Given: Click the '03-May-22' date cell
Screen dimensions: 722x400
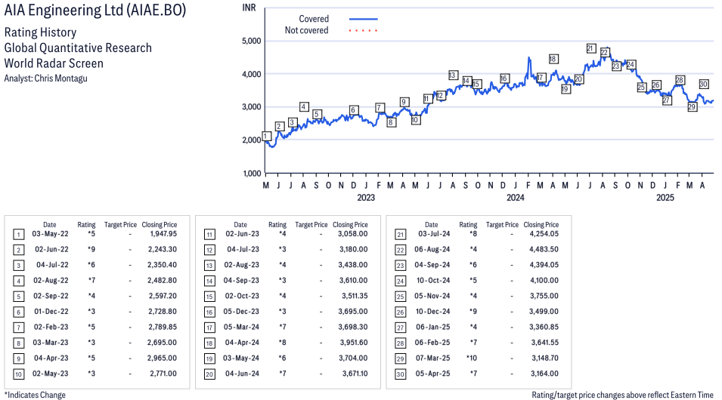Looking at the screenshot, I should [x=50, y=233].
